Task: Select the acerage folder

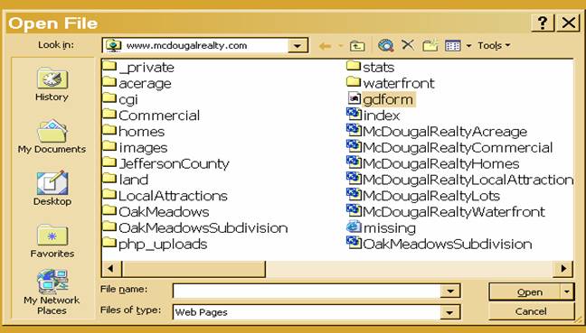Action: [137, 83]
